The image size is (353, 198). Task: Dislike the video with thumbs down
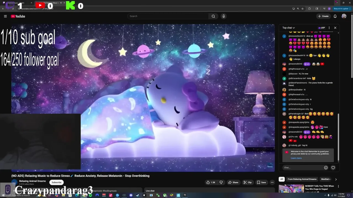pyautogui.click(x=221, y=182)
